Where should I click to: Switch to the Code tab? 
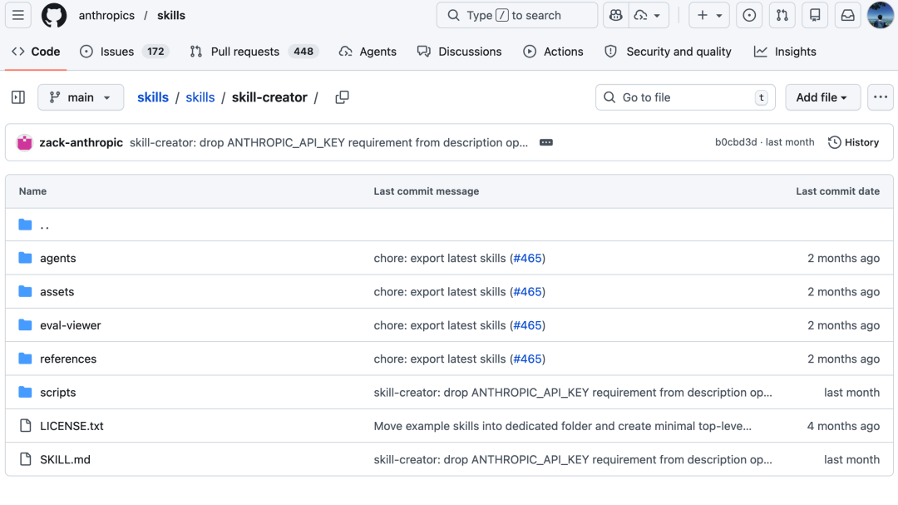(36, 52)
